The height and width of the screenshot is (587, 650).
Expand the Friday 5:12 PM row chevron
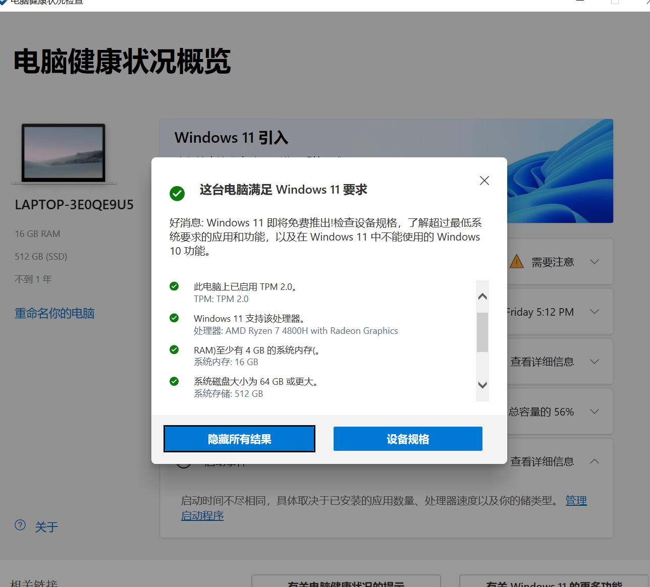pyautogui.click(x=594, y=312)
